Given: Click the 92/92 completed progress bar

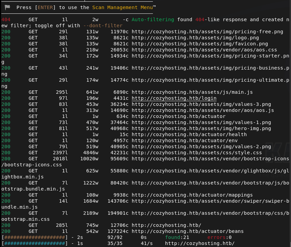Looking at the screenshot, I should (x=34, y=237).
